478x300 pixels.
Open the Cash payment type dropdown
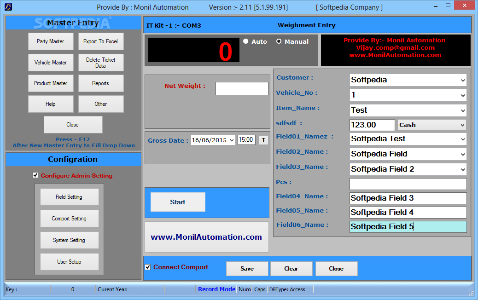click(x=462, y=125)
